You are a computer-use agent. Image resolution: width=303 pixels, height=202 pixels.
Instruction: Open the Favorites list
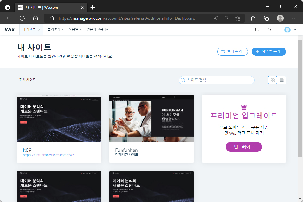click(x=253, y=18)
